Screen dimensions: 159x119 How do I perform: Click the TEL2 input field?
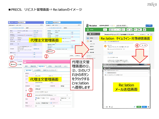pos(65,83)
